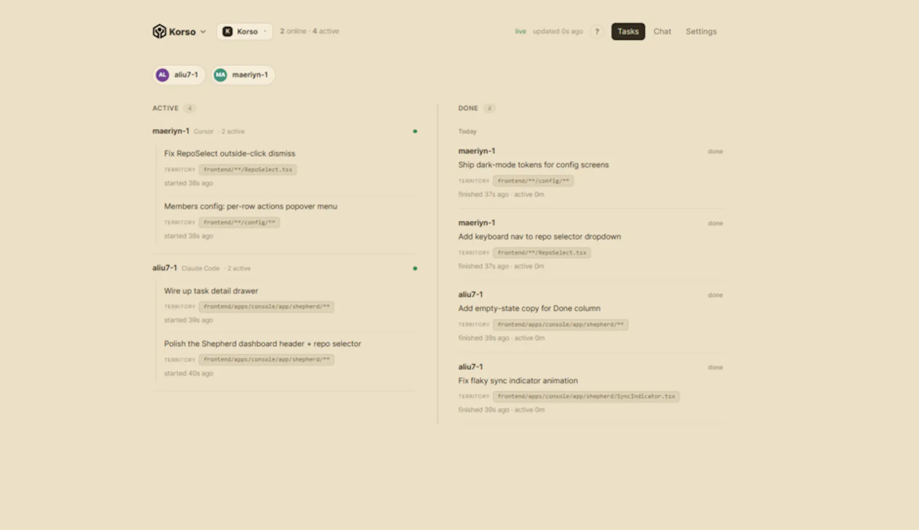The height and width of the screenshot is (530, 919).
Task: Open done task Ship dark-mode tokens for config screens
Action: [x=533, y=165]
